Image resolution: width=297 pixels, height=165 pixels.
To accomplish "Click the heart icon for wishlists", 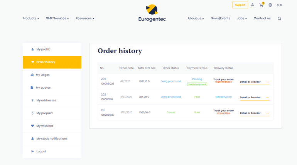I will [32, 126].
